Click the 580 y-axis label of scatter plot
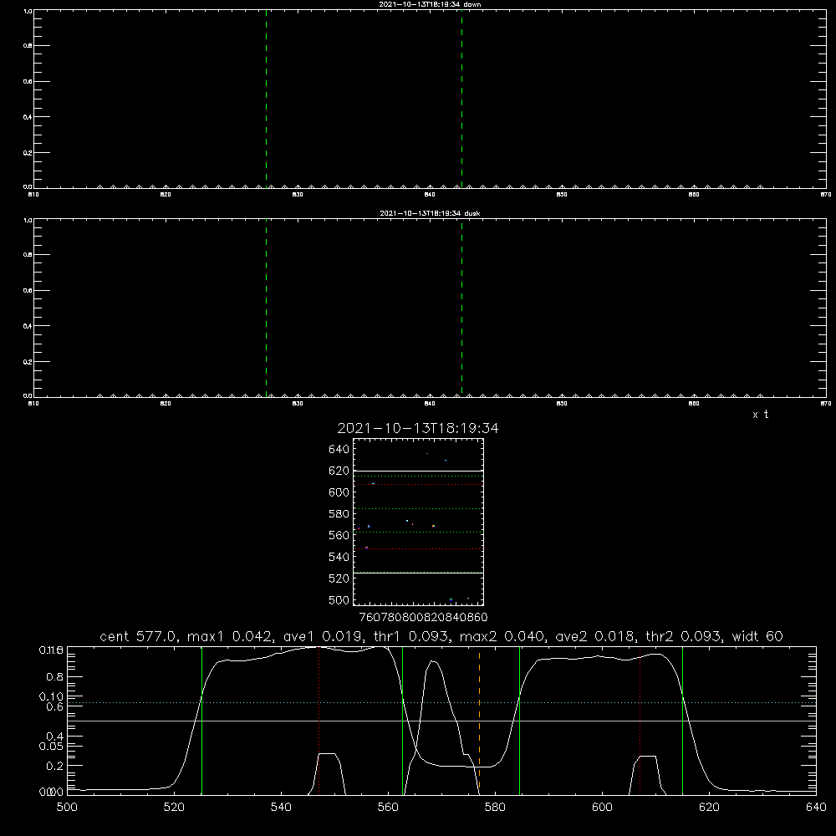836x836 pixels. [x=339, y=514]
